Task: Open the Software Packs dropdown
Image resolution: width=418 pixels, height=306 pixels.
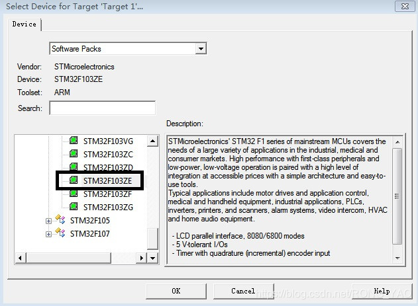Action: point(201,49)
